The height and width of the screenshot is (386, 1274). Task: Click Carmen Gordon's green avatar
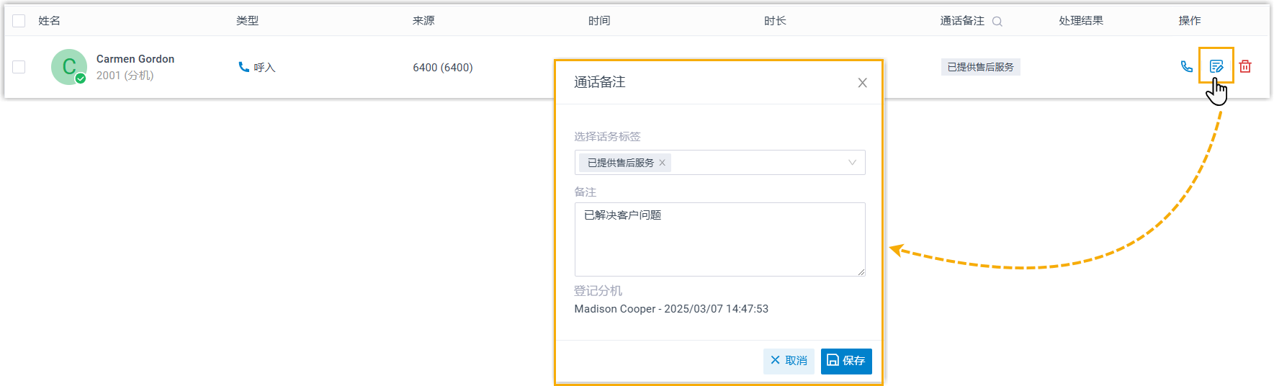tap(69, 67)
